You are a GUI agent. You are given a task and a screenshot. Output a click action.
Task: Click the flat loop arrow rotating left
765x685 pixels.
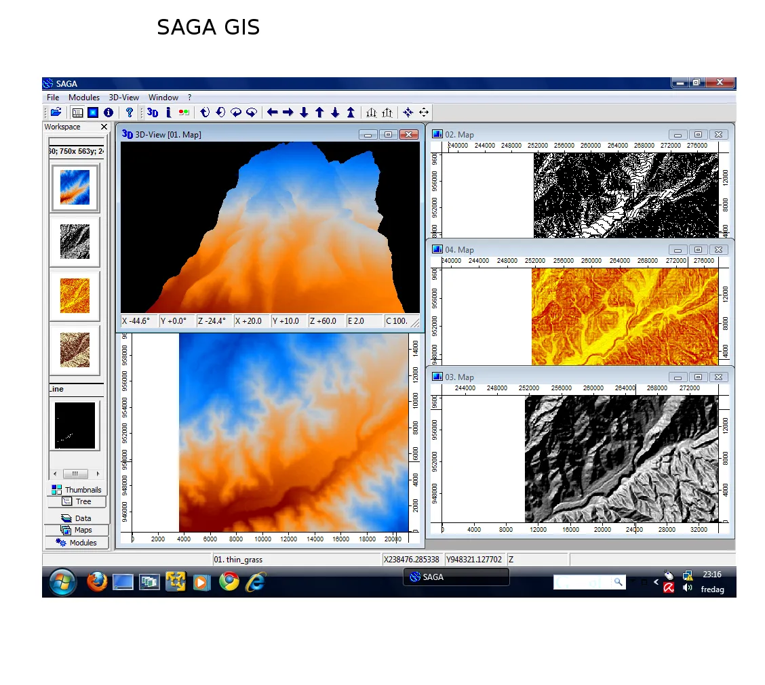click(x=235, y=112)
